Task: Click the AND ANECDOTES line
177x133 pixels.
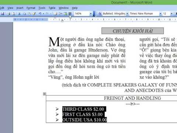Action: point(151,91)
